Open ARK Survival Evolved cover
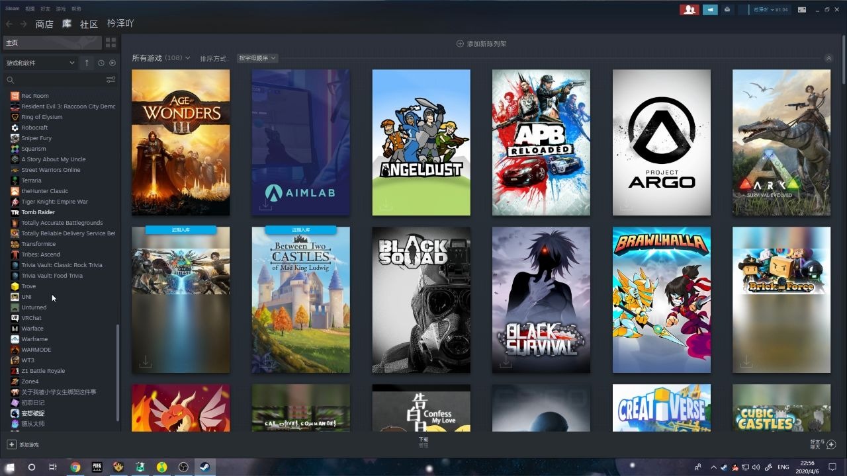Image resolution: width=847 pixels, height=476 pixels. (781, 142)
